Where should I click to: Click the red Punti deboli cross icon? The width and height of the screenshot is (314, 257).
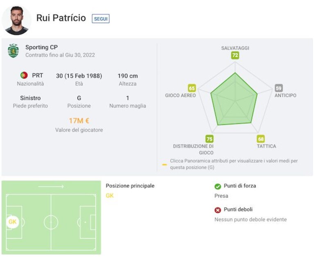point(218,210)
